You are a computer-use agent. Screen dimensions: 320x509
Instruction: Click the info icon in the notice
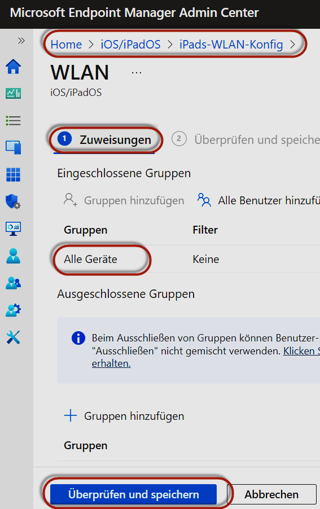point(78,338)
